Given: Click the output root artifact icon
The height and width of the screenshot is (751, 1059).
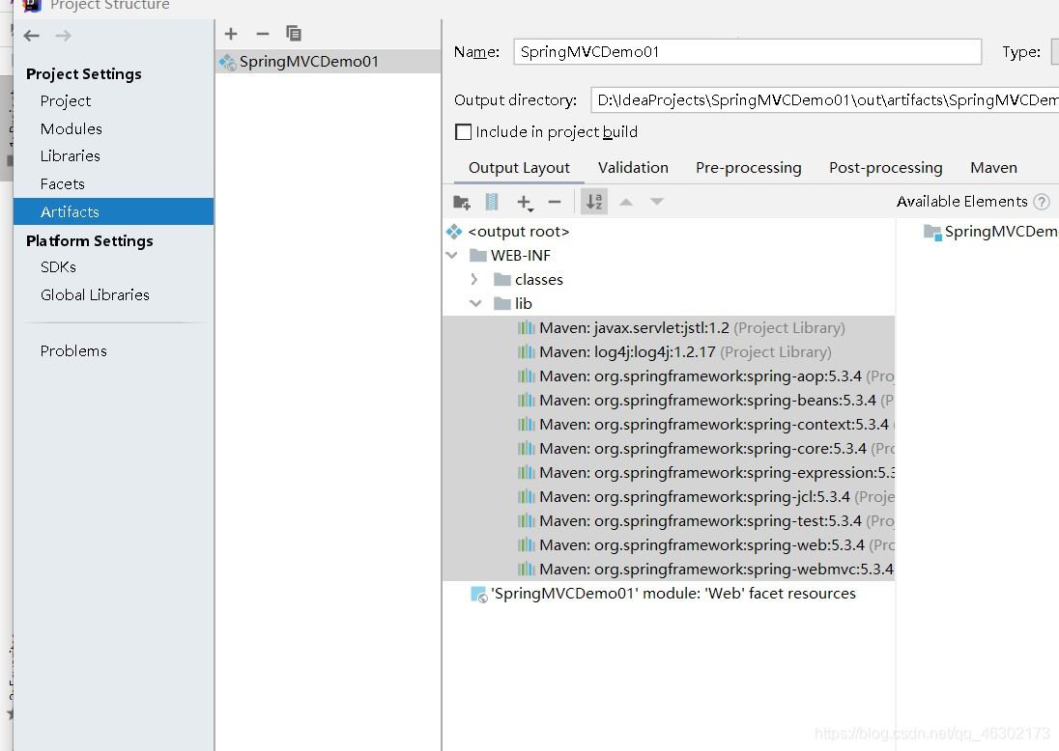Looking at the screenshot, I should coord(454,232).
